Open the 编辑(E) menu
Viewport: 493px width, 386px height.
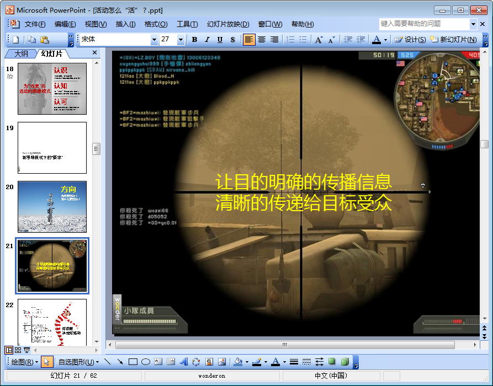coord(65,24)
